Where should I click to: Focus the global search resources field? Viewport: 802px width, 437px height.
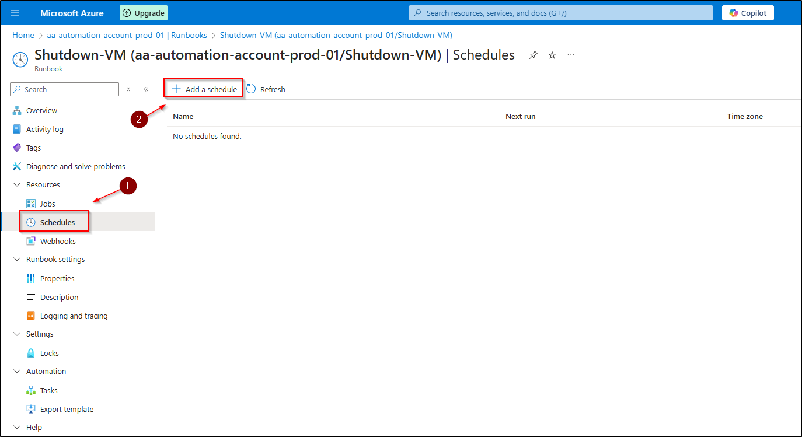(x=560, y=13)
